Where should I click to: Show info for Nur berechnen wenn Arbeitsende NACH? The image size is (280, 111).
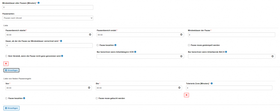[226, 52]
